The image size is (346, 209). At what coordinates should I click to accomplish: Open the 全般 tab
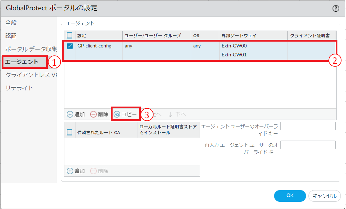[11, 23]
